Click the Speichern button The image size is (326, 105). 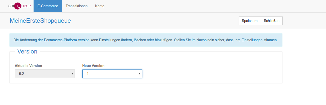coord(250,21)
